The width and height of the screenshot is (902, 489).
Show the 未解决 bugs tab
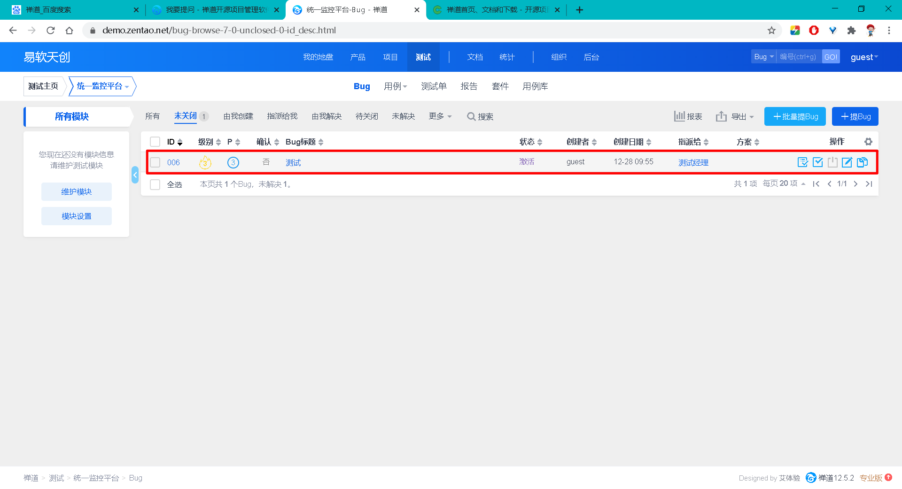point(404,116)
